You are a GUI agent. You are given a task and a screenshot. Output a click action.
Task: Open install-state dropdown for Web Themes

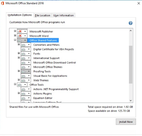26,80
